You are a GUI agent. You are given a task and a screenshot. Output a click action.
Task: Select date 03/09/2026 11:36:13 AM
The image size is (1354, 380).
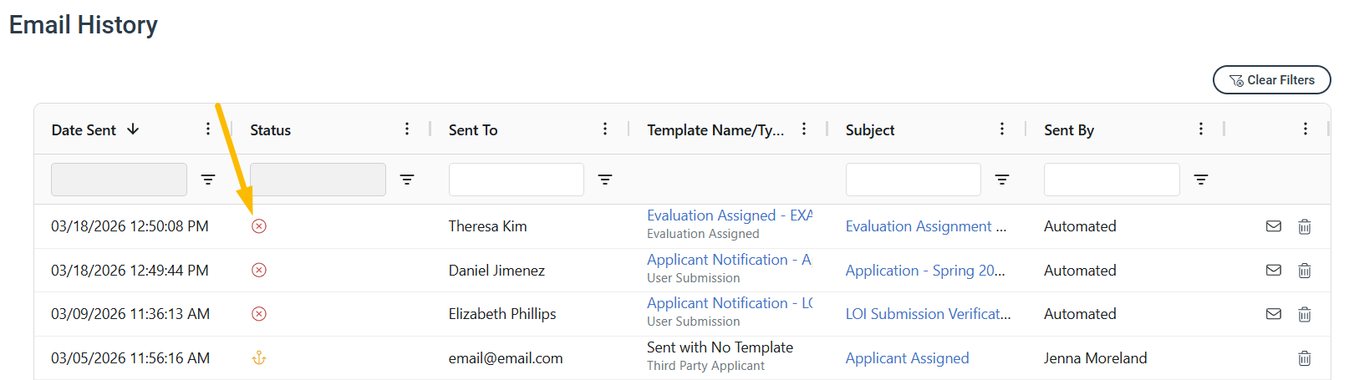click(130, 314)
